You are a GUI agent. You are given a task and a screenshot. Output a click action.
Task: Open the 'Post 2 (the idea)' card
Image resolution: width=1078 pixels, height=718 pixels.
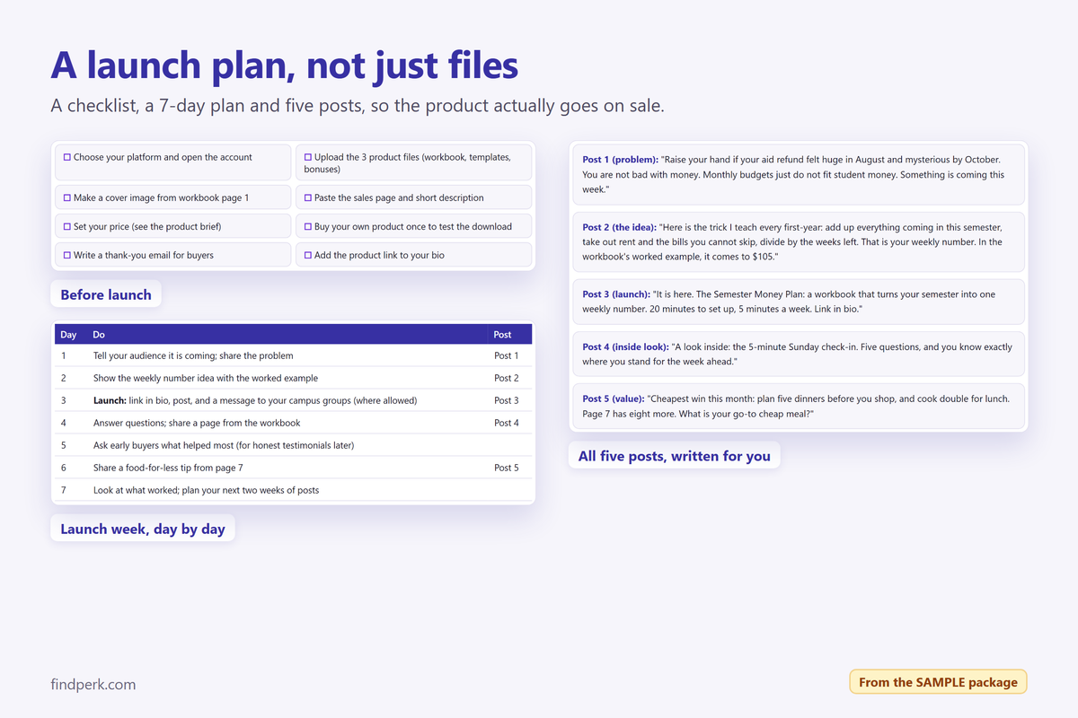coord(799,241)
